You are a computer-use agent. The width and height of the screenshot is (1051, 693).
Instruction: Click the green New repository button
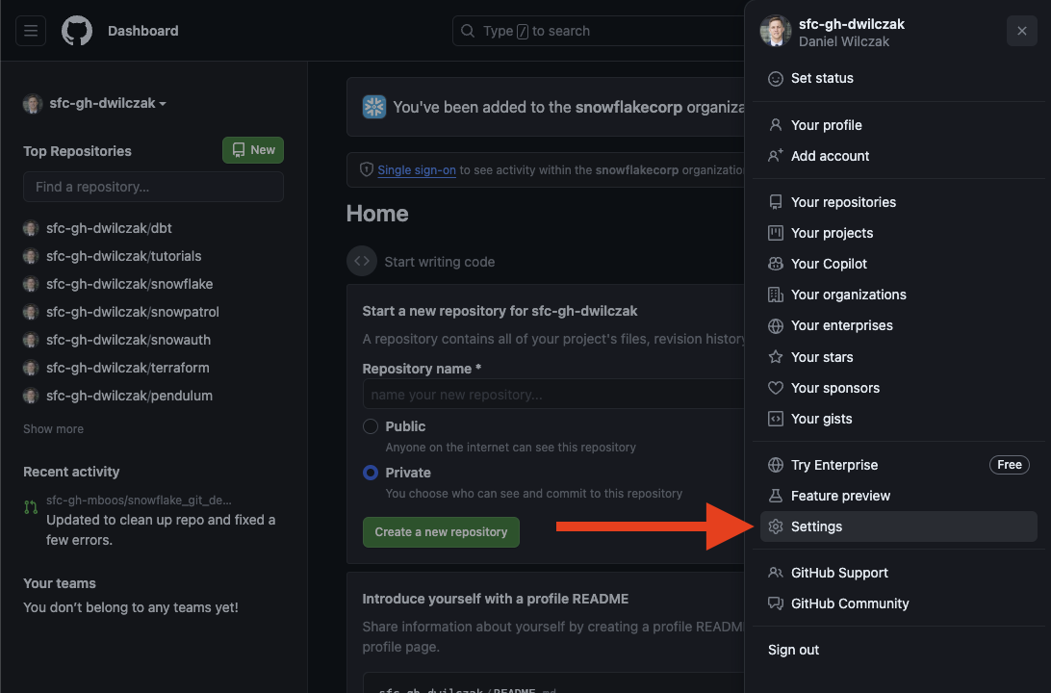253,150
